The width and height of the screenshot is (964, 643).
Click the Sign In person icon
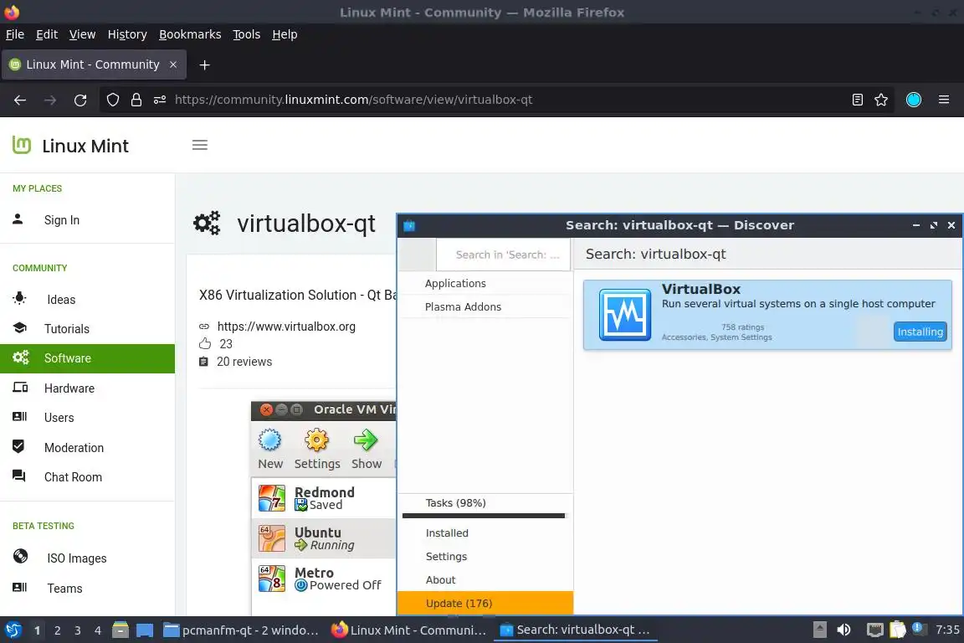pos(18,219)
